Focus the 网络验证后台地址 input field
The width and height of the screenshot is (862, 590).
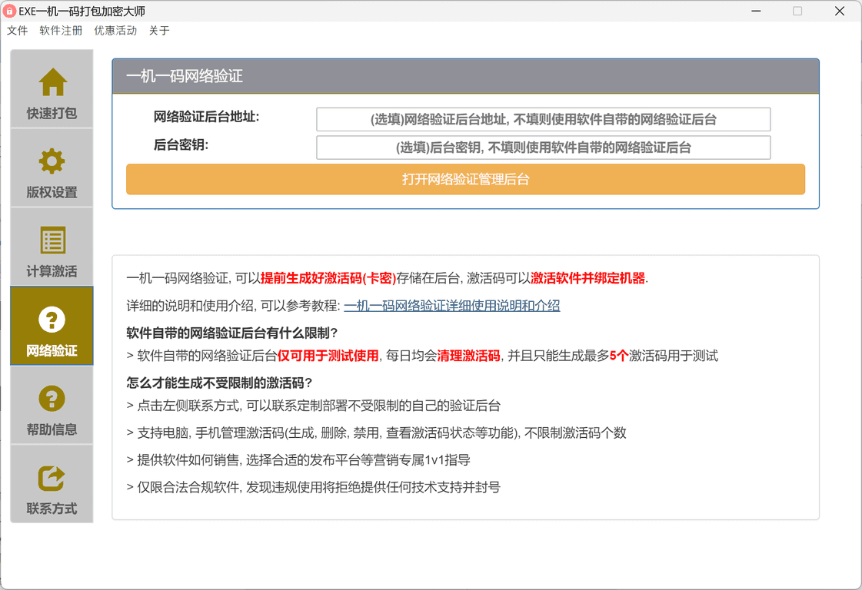(x=543, y=119)
